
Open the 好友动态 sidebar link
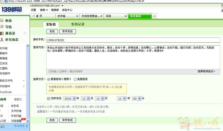click(x=12, y=40)
